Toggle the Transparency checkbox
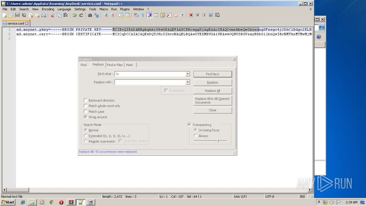 (189, 125)
